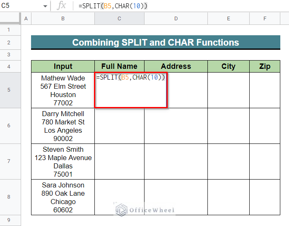Select empty Full Name cell in Steven Smith row
Screen dimensions: 289x226
(x=119, y=161)
